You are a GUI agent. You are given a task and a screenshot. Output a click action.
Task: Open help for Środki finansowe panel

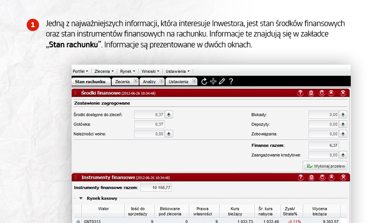(300, 93)
